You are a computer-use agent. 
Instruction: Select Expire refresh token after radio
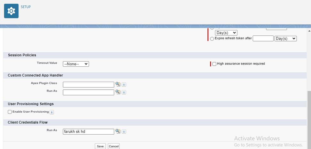click(x=212, y=39)
